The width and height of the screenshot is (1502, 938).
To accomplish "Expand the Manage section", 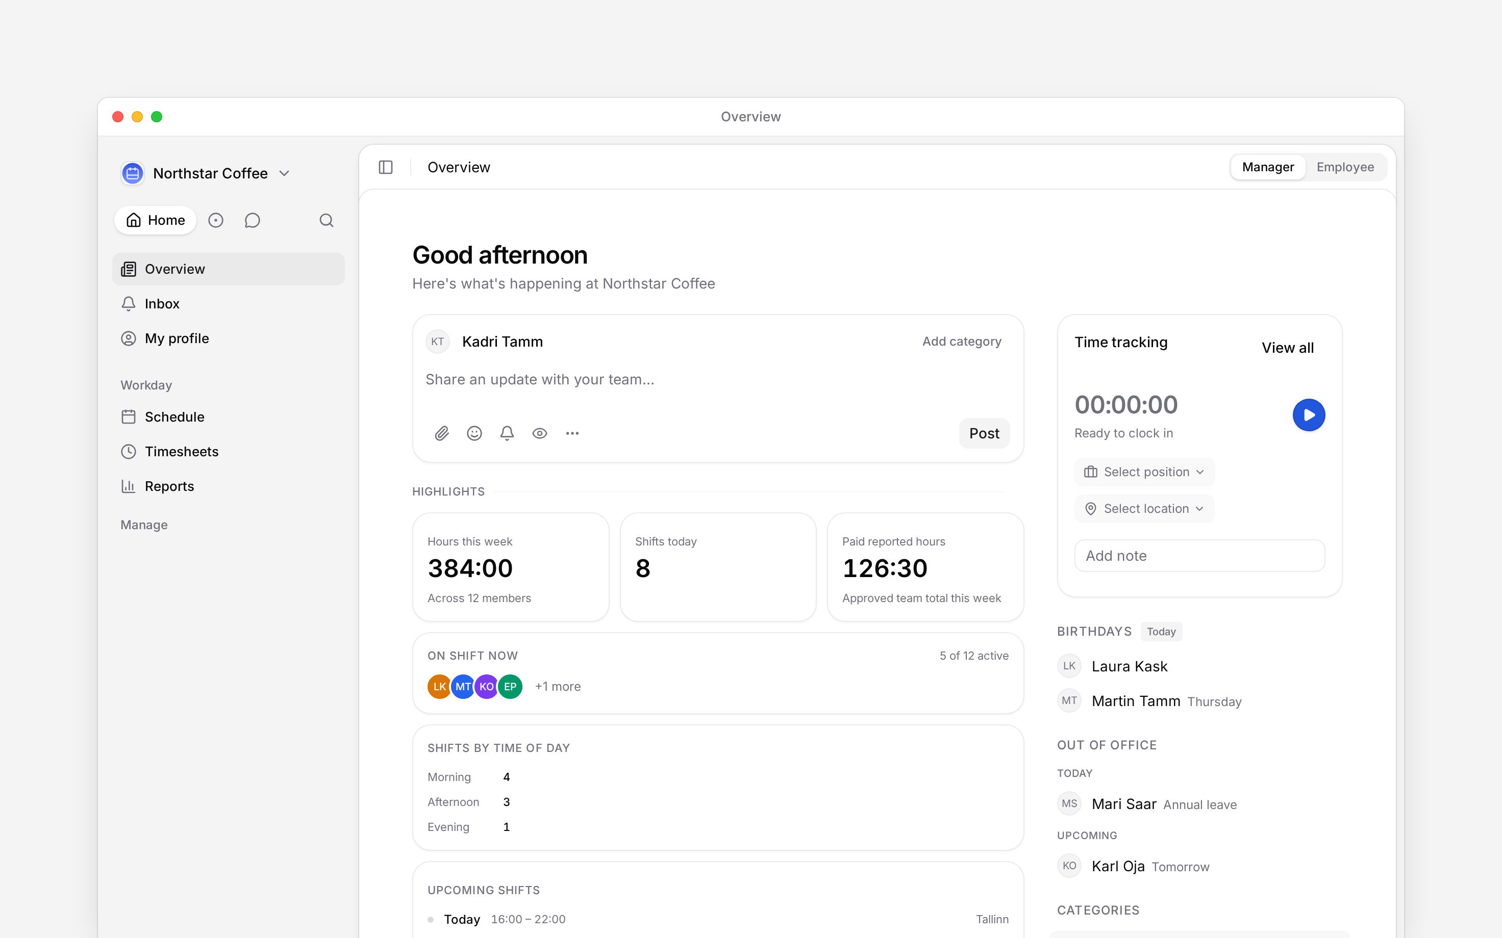I will coord(144,525).
